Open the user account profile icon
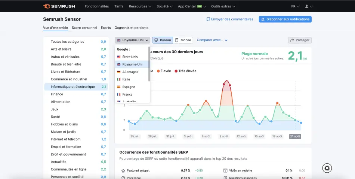355x179 pixels. [306, 6]
